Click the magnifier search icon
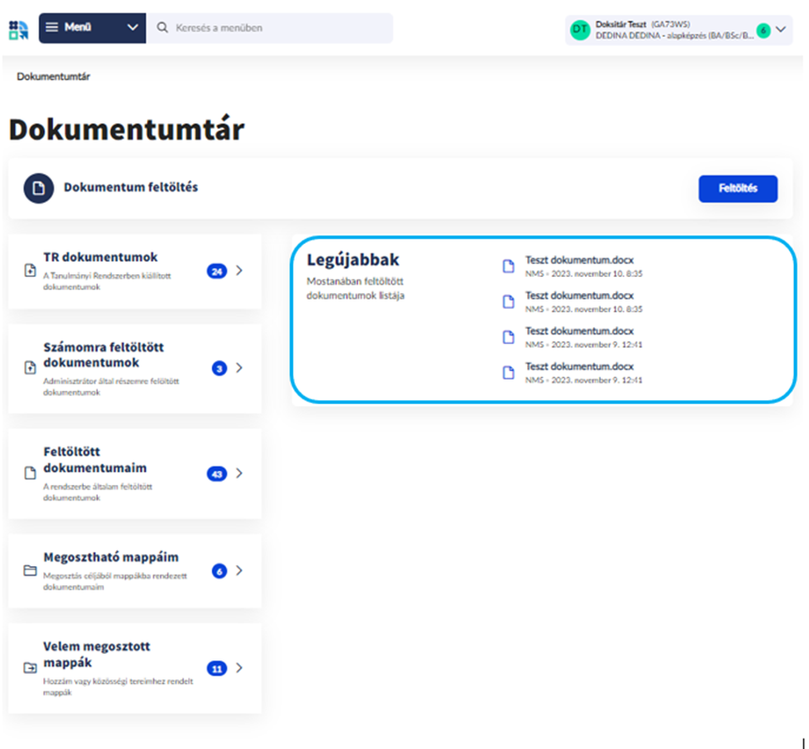809x749 pixels. point(163,28)
